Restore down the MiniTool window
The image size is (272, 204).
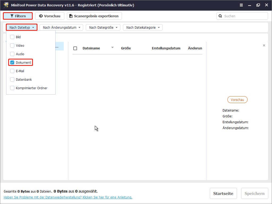click(258, 5)
